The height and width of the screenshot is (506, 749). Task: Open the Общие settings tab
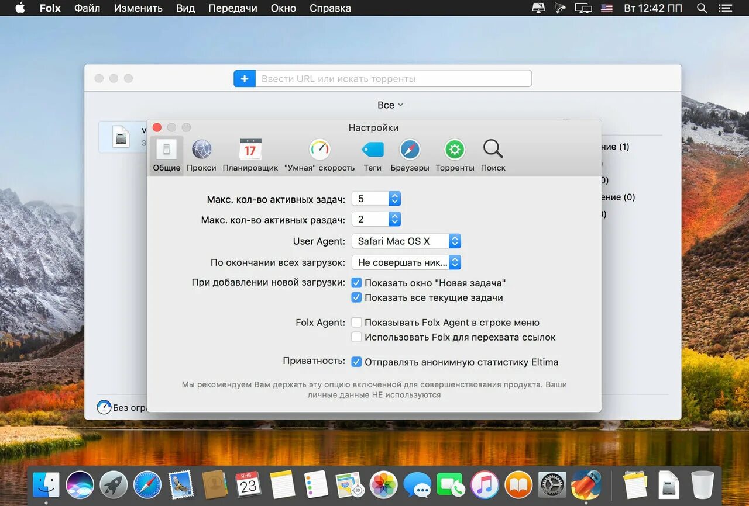[167, 155]
